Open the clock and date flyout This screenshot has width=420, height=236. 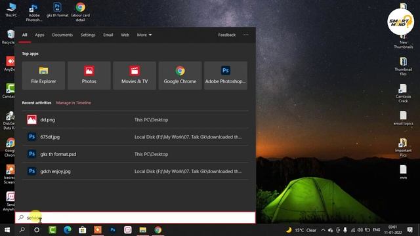(x=393, y=230)
